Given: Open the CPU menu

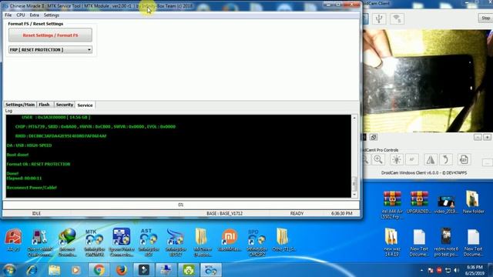Looking at the screenshot, I should click(x=21, y=15).
